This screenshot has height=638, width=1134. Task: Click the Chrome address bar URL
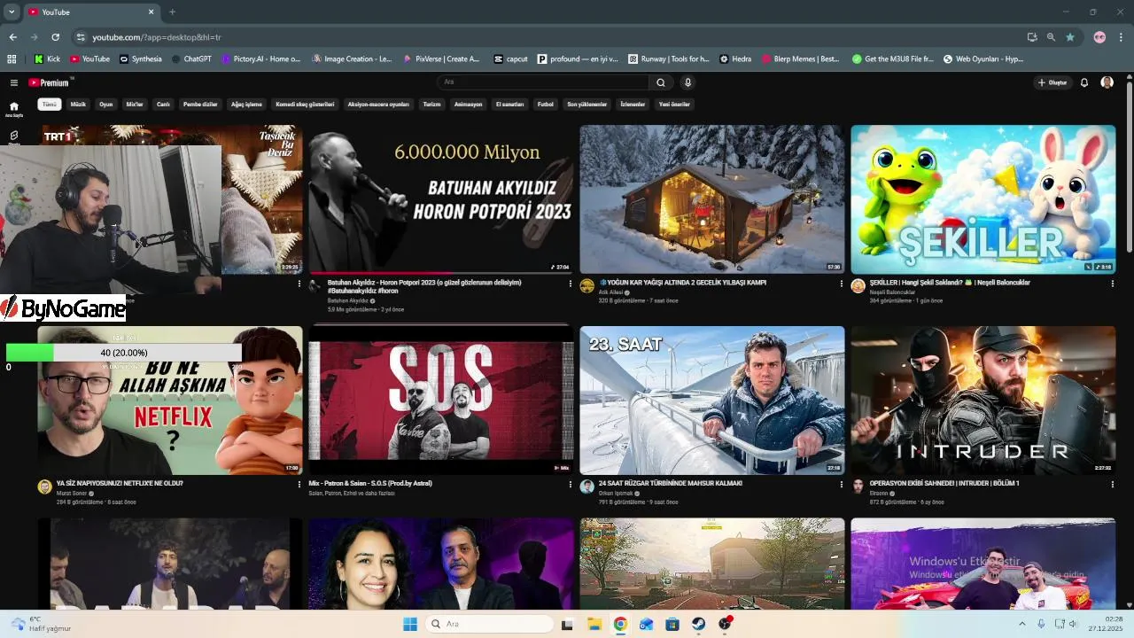pos(157,37)
